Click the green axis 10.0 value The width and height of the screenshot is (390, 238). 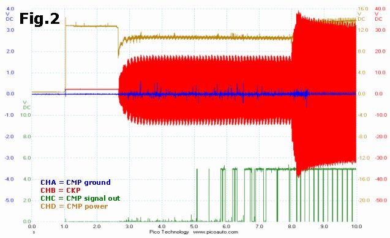[x=26, y=115]
